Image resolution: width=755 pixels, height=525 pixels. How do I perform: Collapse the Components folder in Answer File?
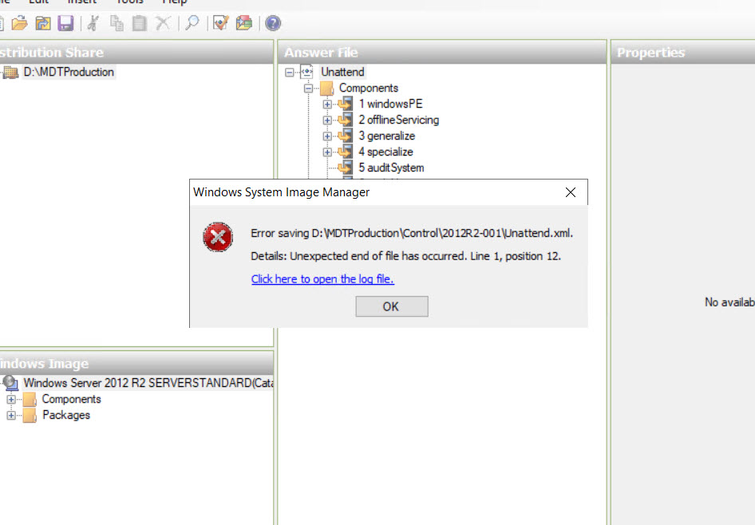point(307,88)
